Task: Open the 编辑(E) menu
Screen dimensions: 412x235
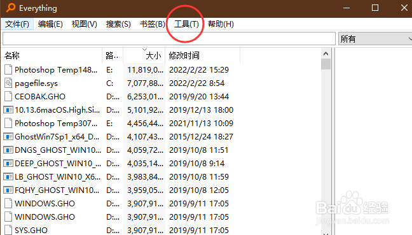Action: tap(50, 24)
